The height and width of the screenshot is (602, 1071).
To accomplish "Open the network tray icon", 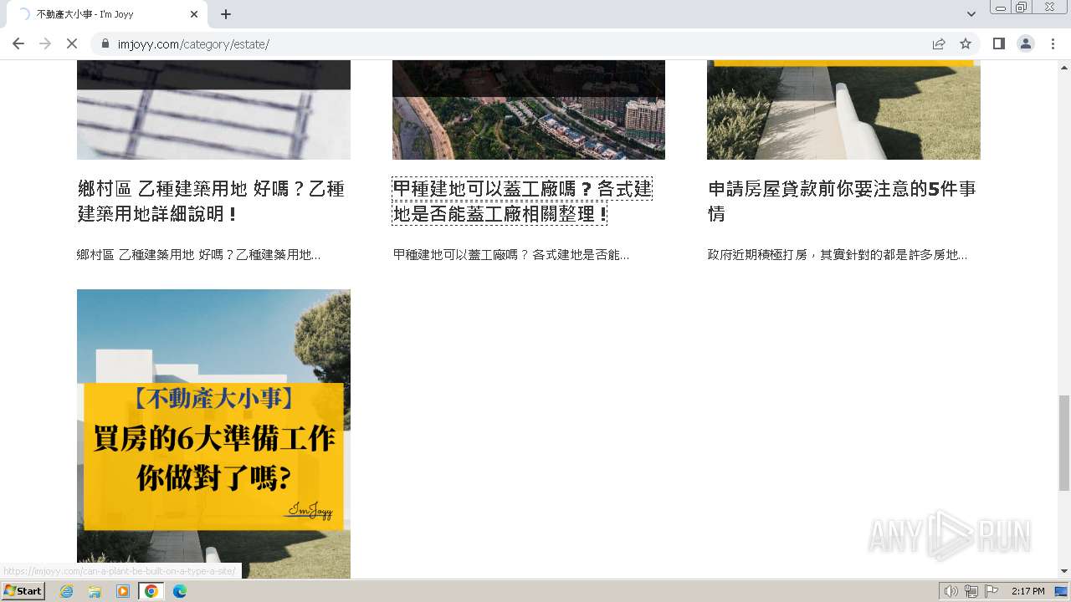I will [971, 591].
